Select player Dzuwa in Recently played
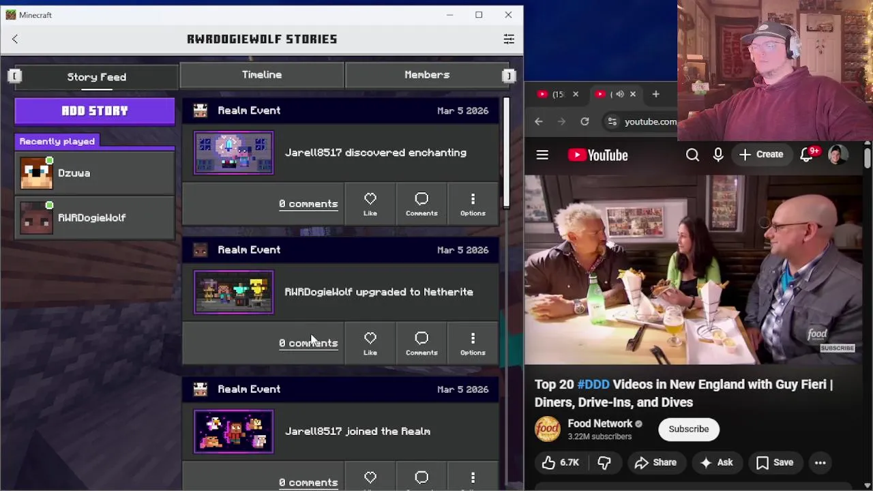The height and width of the screenshot is (491, 873). (x=95, y=173)
